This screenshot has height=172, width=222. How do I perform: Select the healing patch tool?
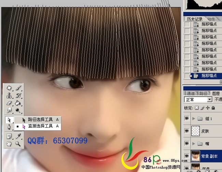[x=9, y=88]
